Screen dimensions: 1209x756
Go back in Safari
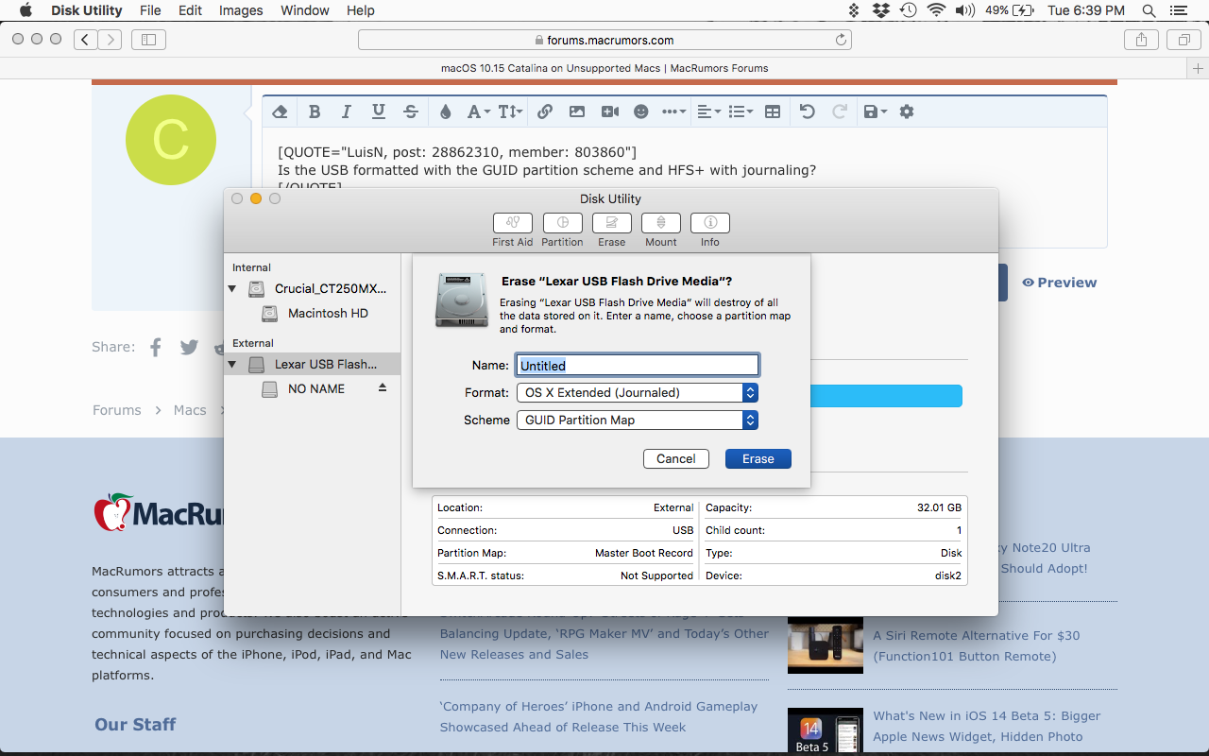click(x=86, y=40)
